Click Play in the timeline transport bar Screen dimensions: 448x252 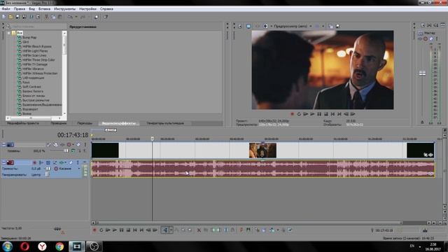pyautogui.click(x=115, y=230)
